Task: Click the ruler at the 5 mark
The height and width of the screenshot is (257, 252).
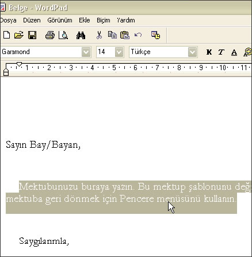Action: (114, 68)
